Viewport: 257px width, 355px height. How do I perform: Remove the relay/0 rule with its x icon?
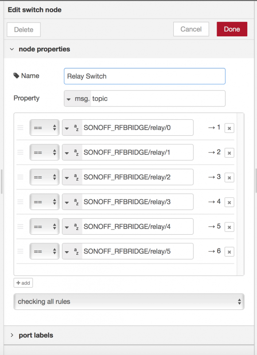tap(229, 128)
